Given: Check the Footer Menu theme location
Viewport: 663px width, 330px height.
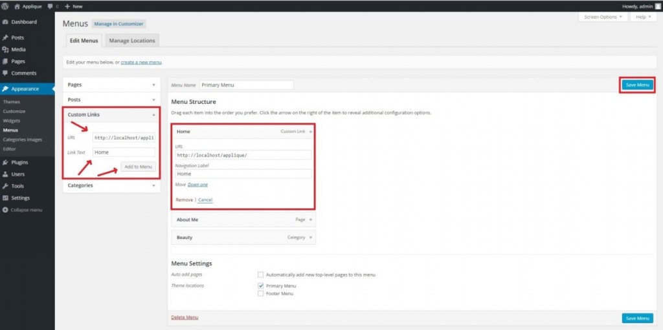Looking at the screenshot, I should point(261,293).
